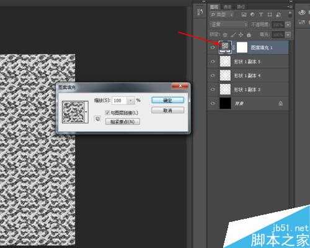Open the pattern picker dropdown arrow
The height and width of the screenshot is (248, 310).
86,112
